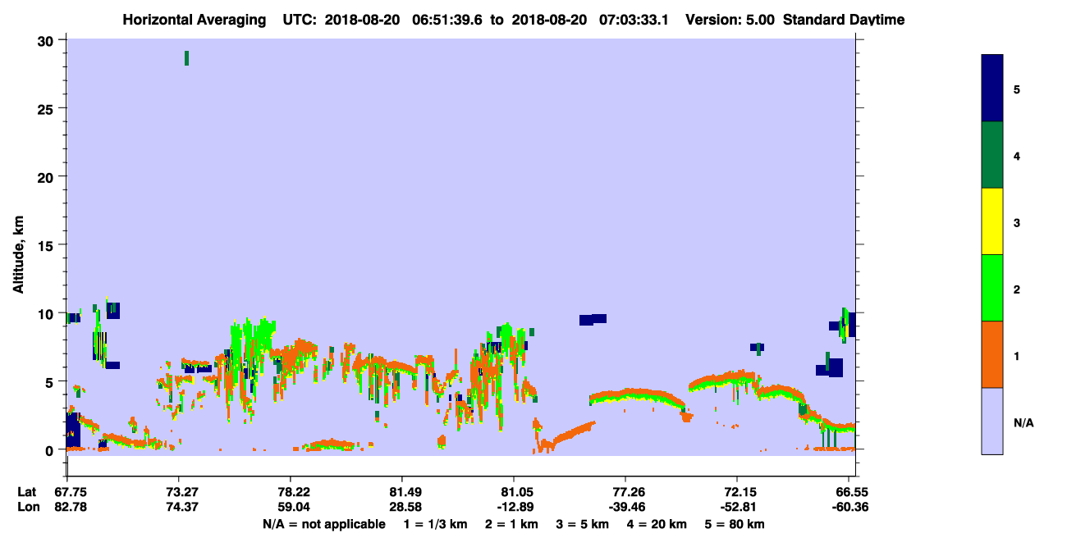1067x547 pixels.
Task: Click 'Version: 5.00 Standard Daytime' text
Action: click(x=795, y=20)
